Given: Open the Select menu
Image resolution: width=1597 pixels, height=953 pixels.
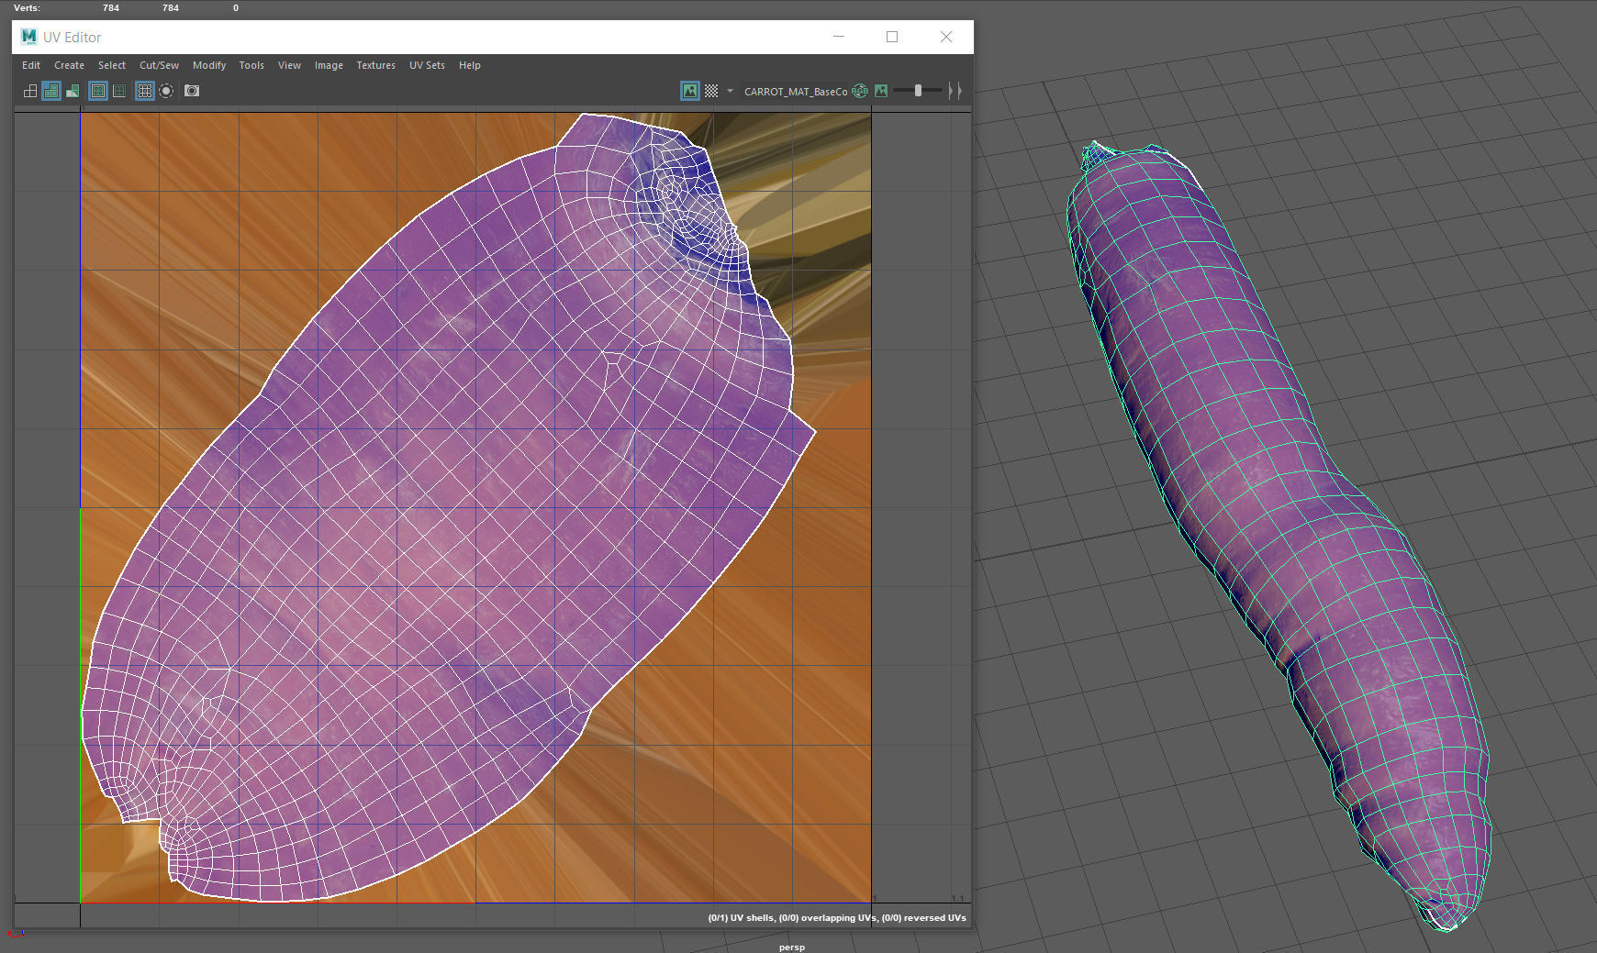Looking at the screenshot, I should (112, 65).
